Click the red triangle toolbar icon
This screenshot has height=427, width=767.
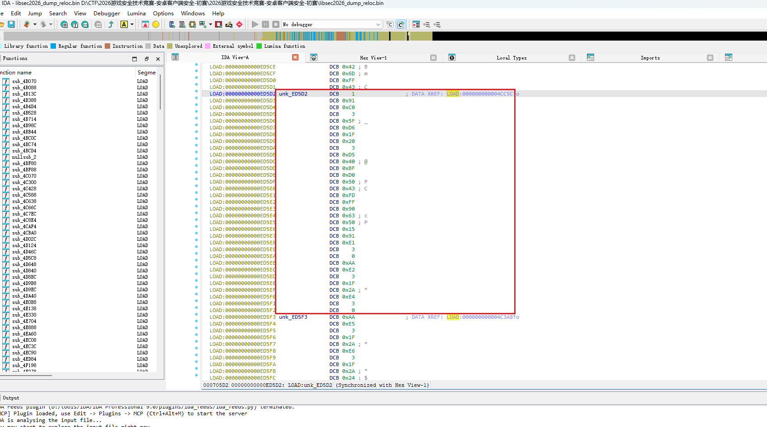(x=145, y=24)
